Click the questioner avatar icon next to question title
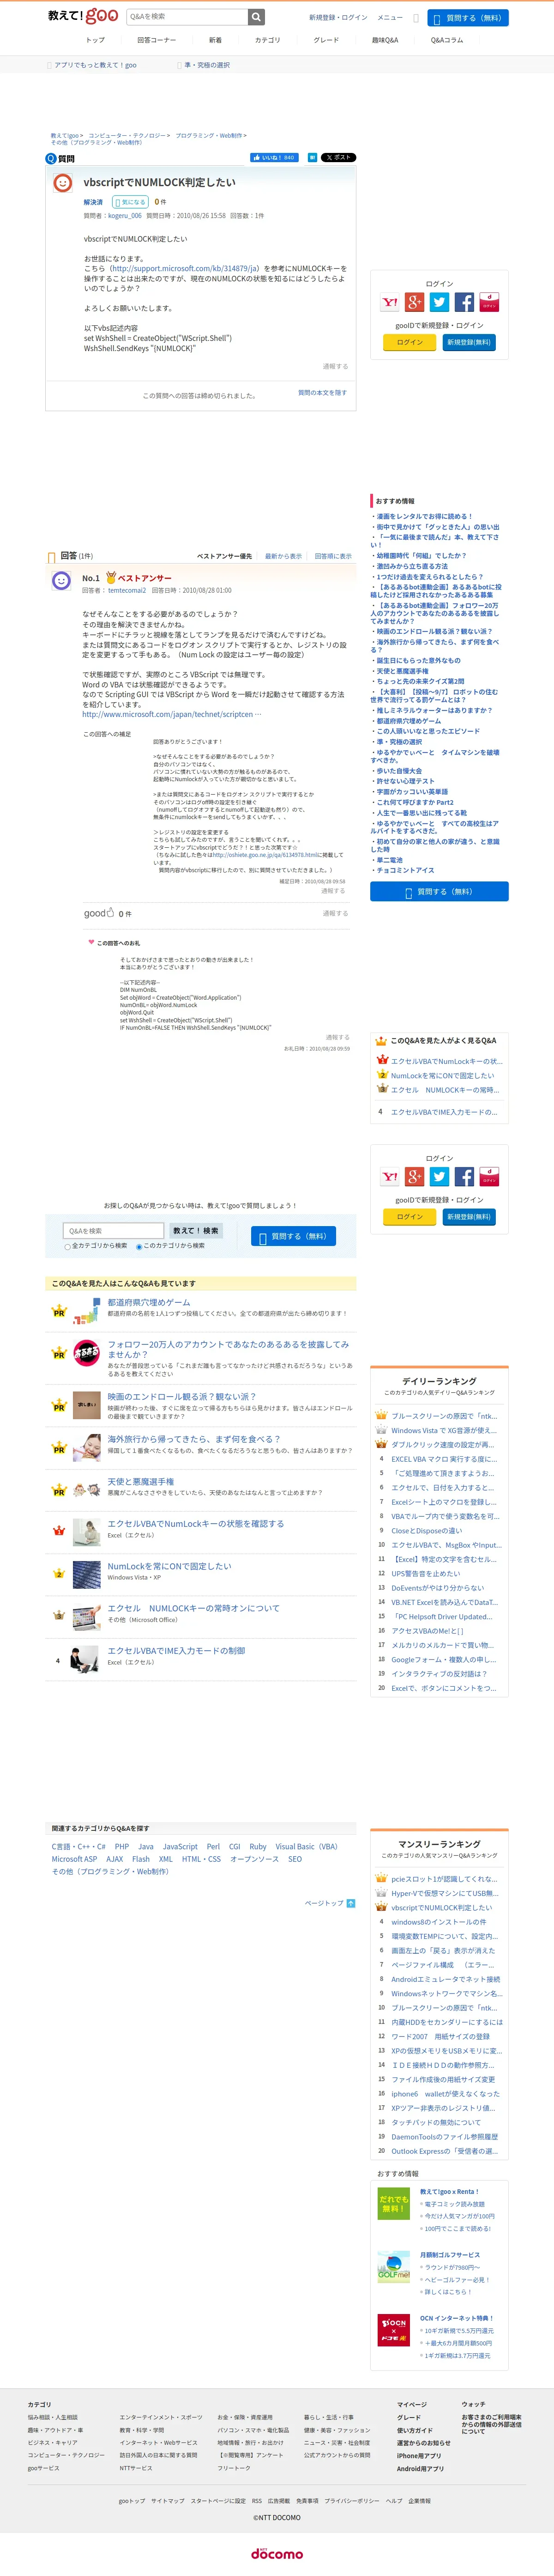Screen dimensions: 554x2576 (x=62, y=183)
